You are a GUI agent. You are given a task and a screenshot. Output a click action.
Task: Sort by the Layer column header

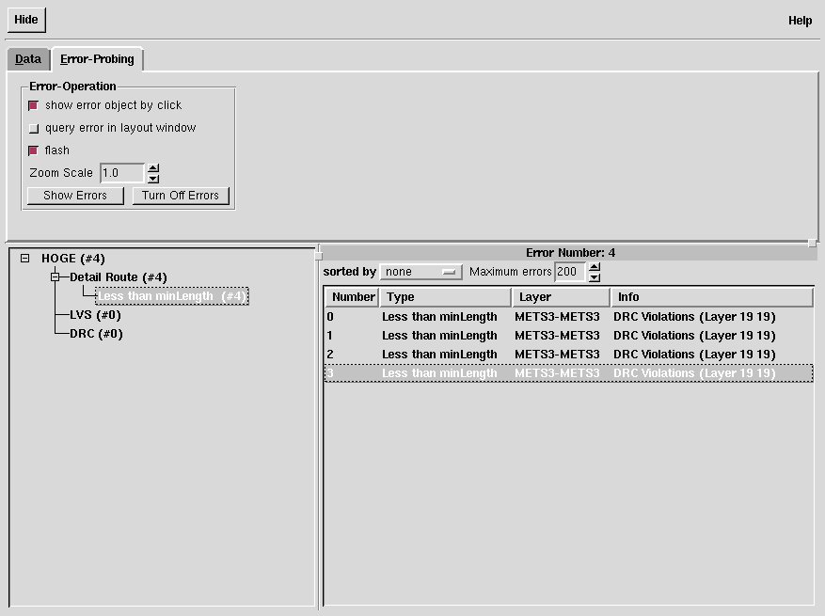coord(561,297)
